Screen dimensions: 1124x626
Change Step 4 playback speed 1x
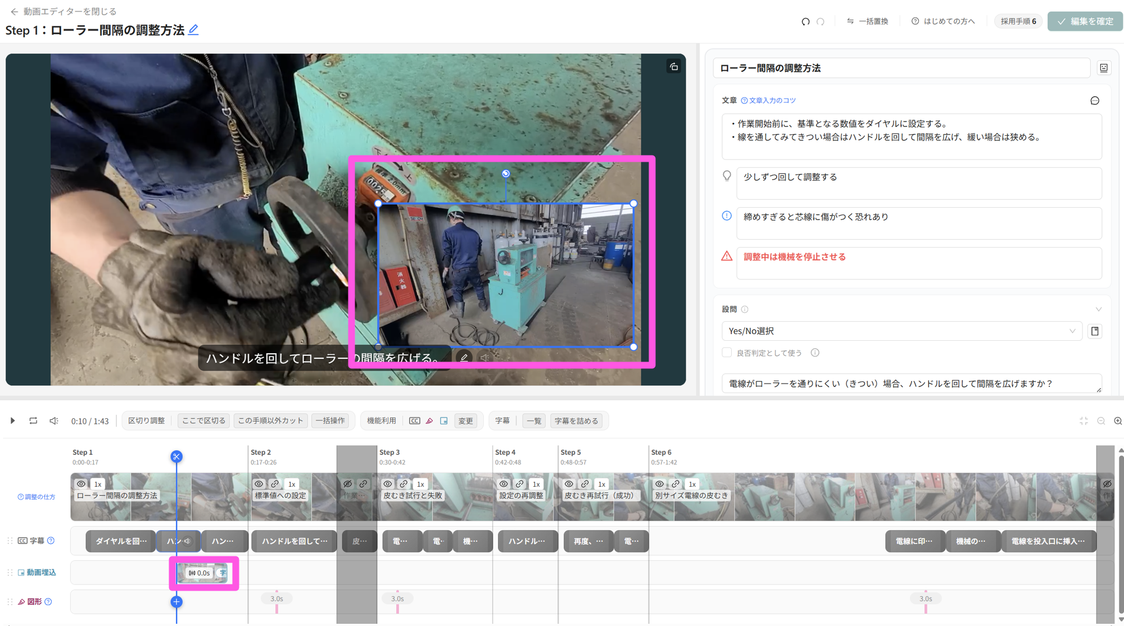click(536, 484)
